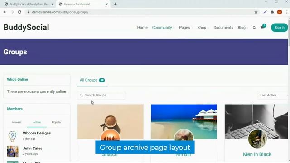View the site padlock info

(x=29, y=12)
